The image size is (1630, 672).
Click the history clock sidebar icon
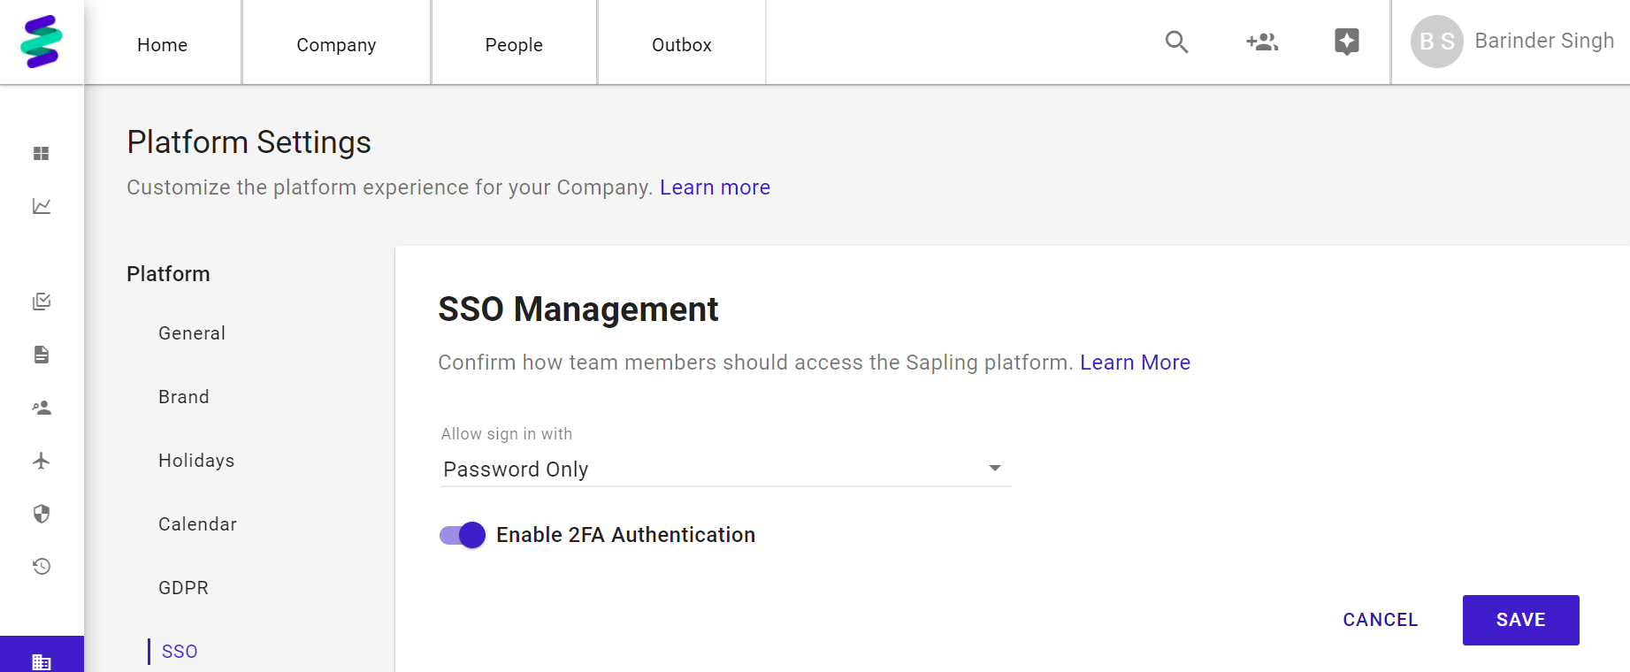pyautogui.click(x=42, y=567)
